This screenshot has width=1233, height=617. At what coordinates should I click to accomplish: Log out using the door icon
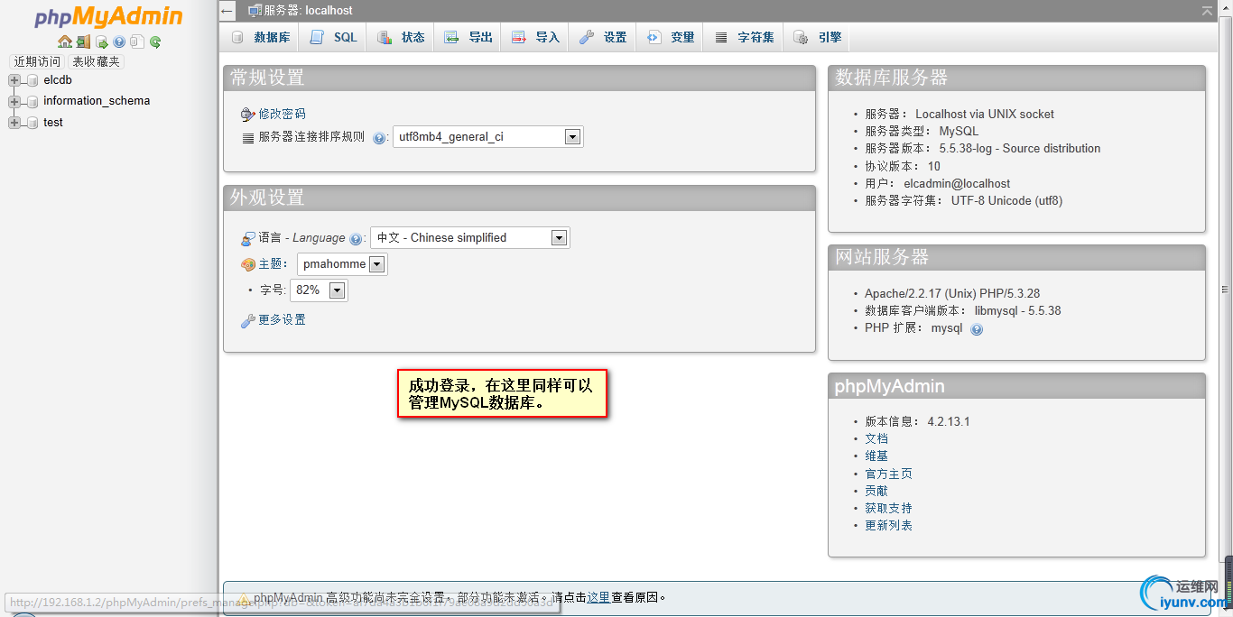point(83,41)
